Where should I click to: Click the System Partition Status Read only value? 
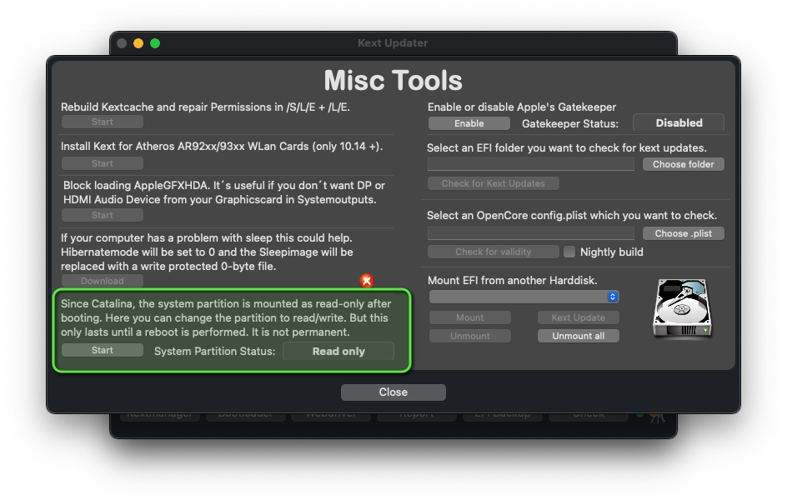click(338, 351)
